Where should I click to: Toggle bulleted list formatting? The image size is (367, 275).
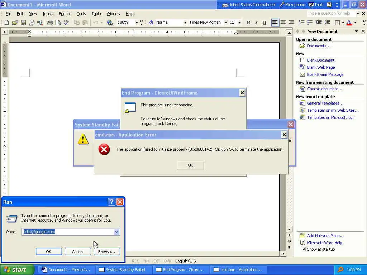click(x=310, y=23)
